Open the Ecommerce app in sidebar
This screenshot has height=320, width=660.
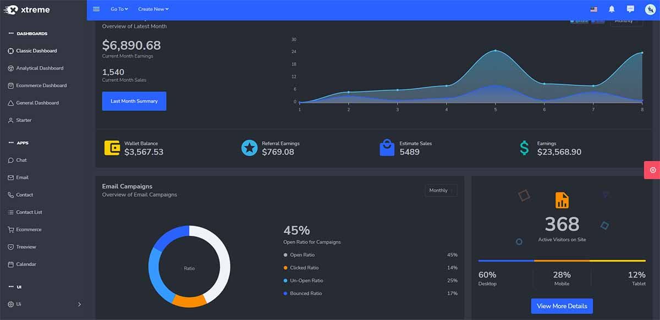click(29, 230)
